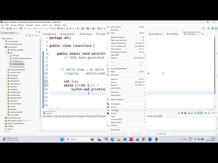Choose Debug As in context menu

click(126, 110)
